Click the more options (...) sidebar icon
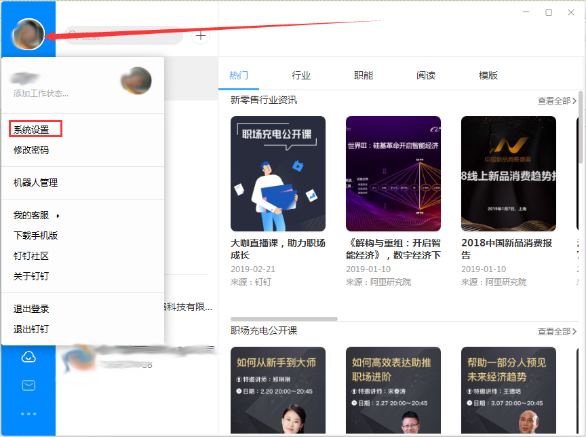 point(28,414)
